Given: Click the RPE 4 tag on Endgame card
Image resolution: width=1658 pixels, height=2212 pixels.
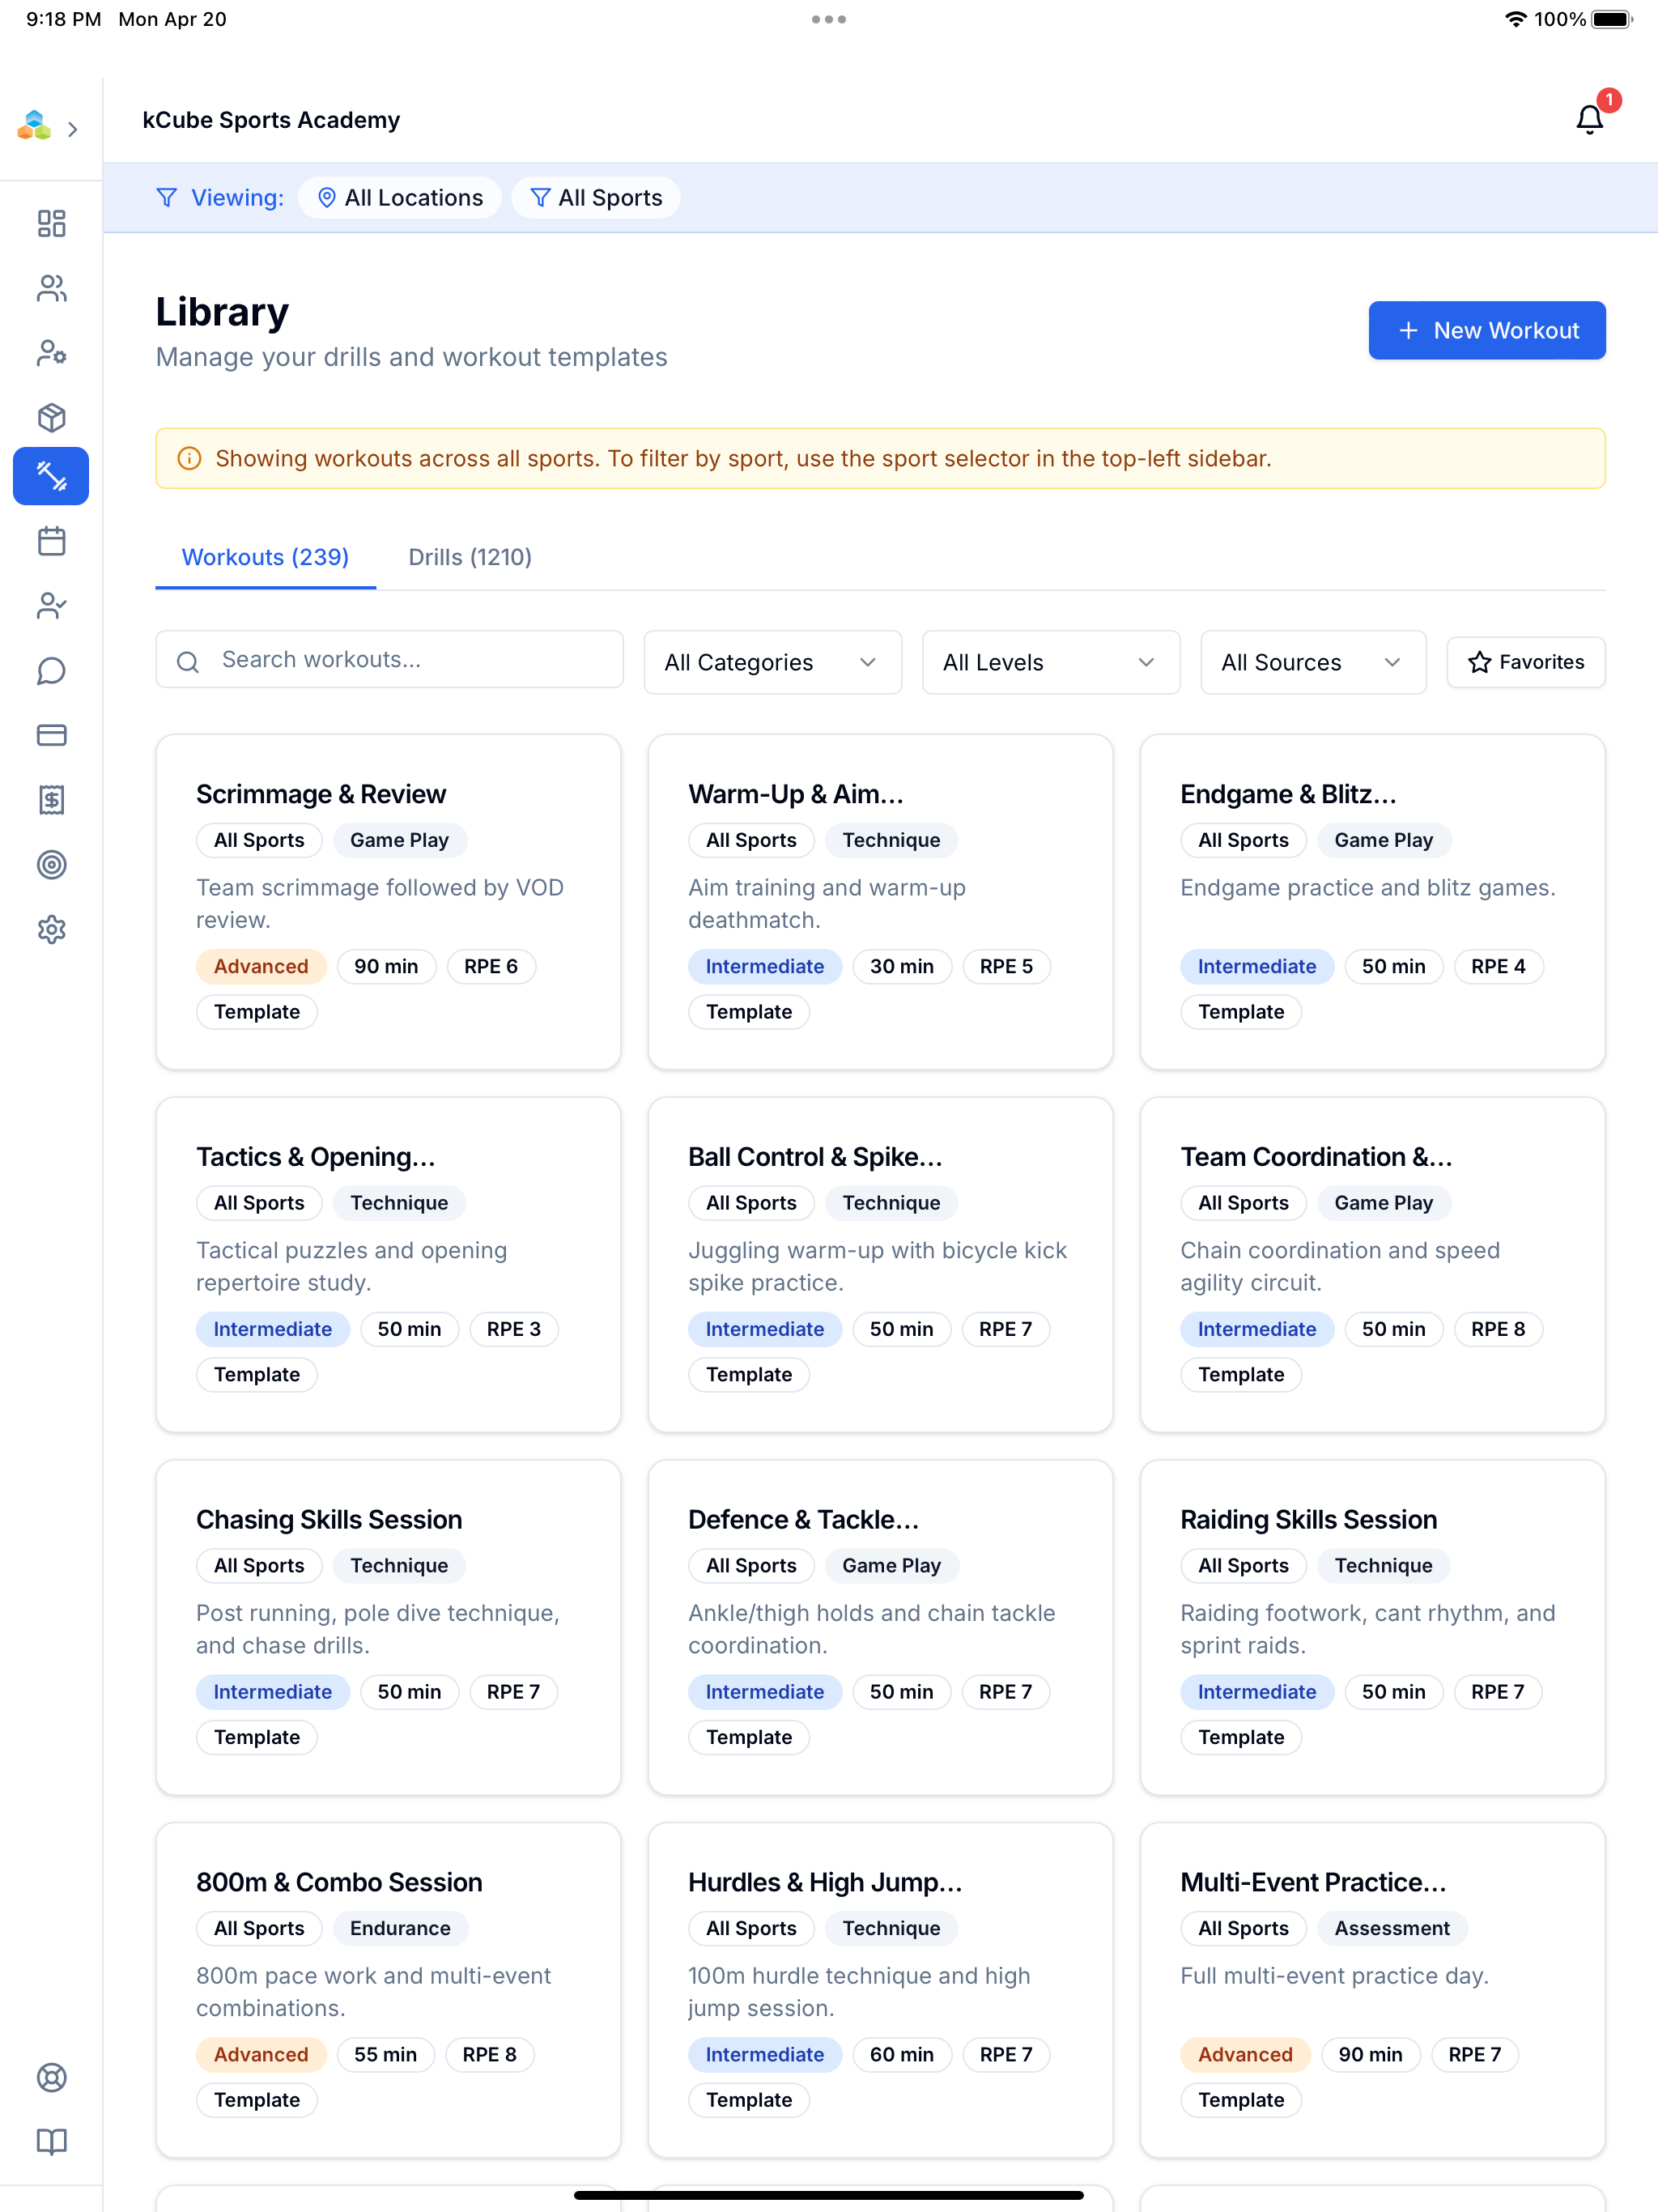Looking at the screenshot, I should tap(1498, 966).
